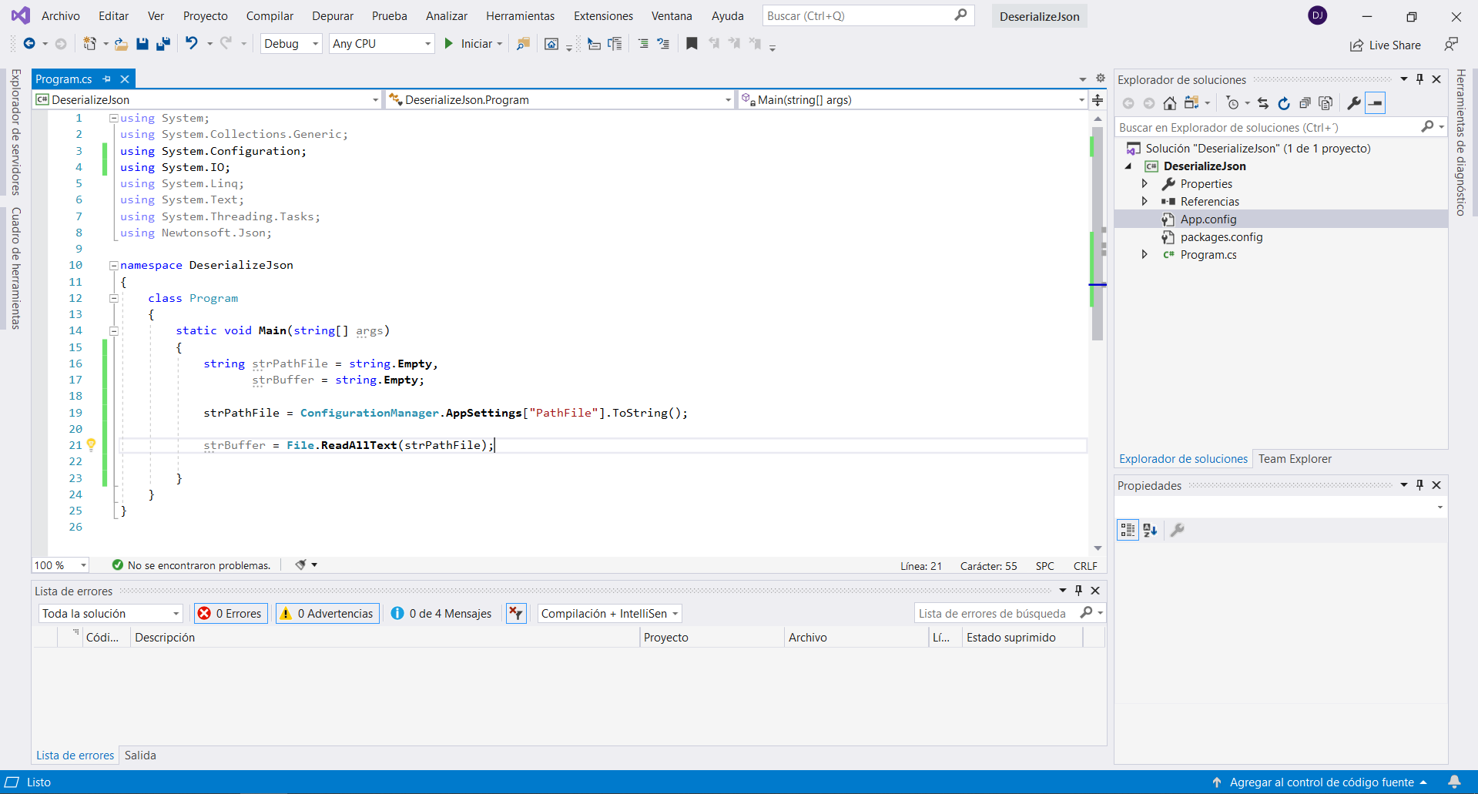The width and height of the screenshot is (1478, 794).
Task: Open the Debug configuration dropdown
Action: [290, 44]
